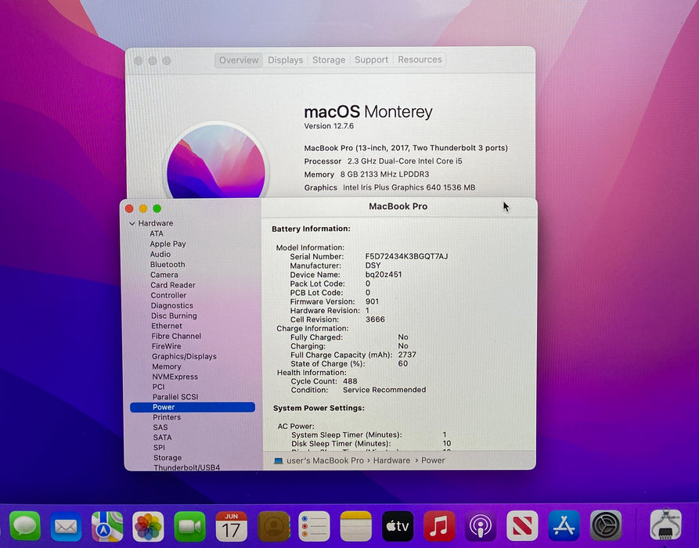The image size is (699, 548).
Task: Open Podcasts from the Dock
Action: (480, 527)
